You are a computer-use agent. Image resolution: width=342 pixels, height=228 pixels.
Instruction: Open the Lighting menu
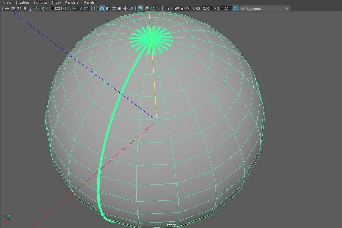click(x=40, y=2)
